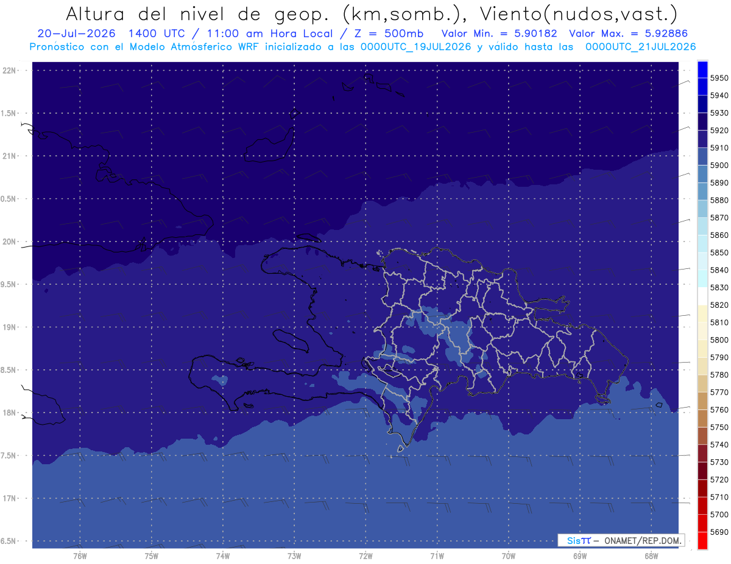This screenshot has width=731, height=564.
Task: Click the chart title 'Altura del nivel de geop.'
Action: (x=198, y=13)
